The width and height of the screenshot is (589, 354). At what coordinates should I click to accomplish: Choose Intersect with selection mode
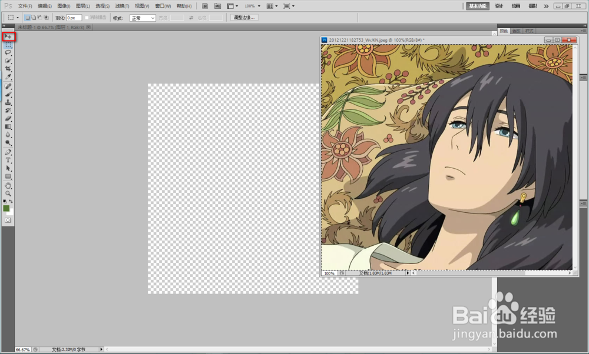[x=46, y=18]
